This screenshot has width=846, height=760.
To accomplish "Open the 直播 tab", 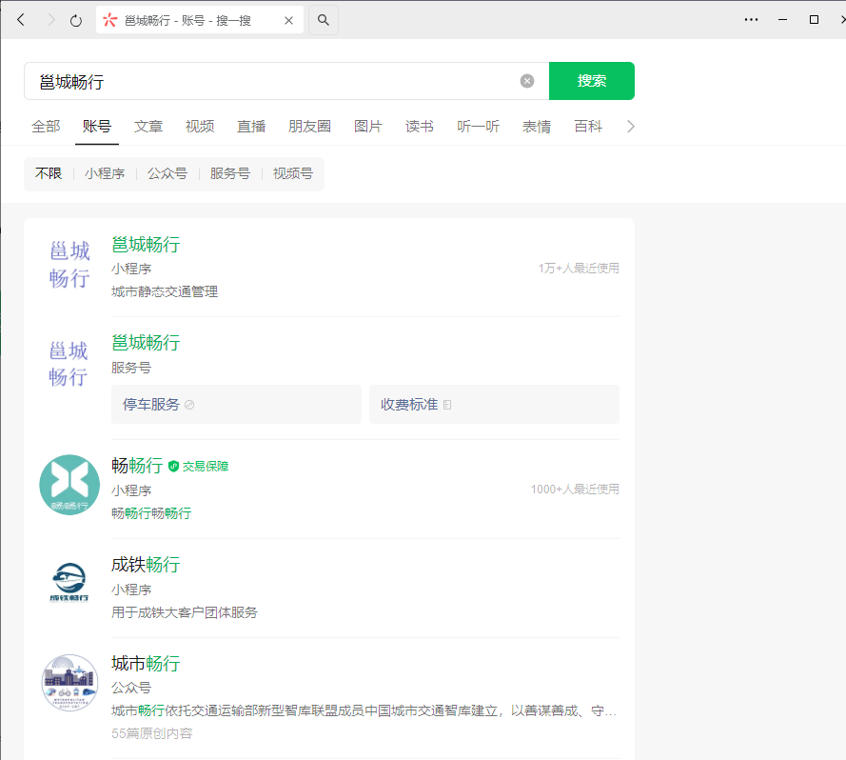I will (x=251, y=127).
